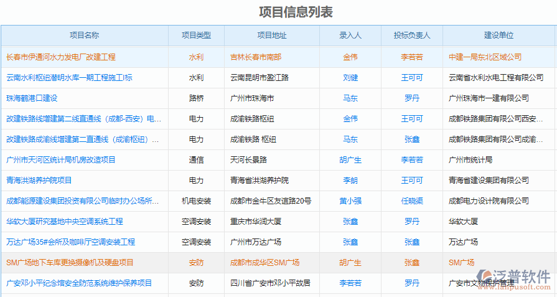Click the 投标负责人 column header
This screenshot has width=557, height=297.
(x=411, y=35)
